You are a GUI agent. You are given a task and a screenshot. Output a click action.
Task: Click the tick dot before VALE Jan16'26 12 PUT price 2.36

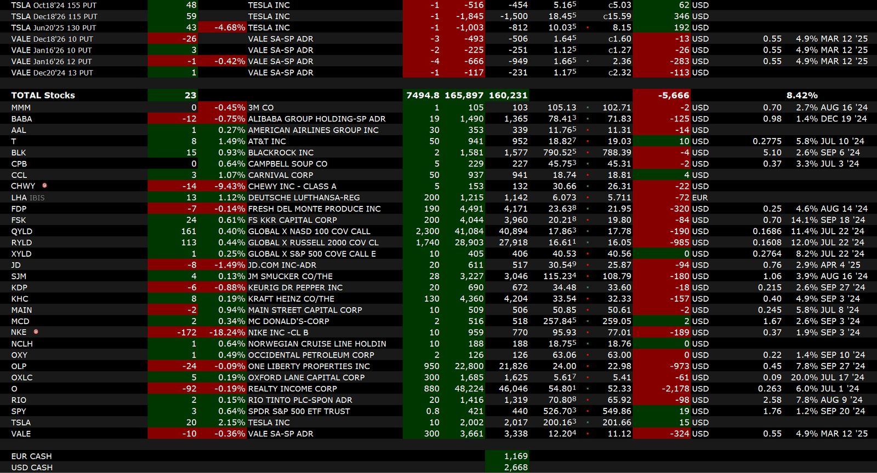click(x=588, y=61)
